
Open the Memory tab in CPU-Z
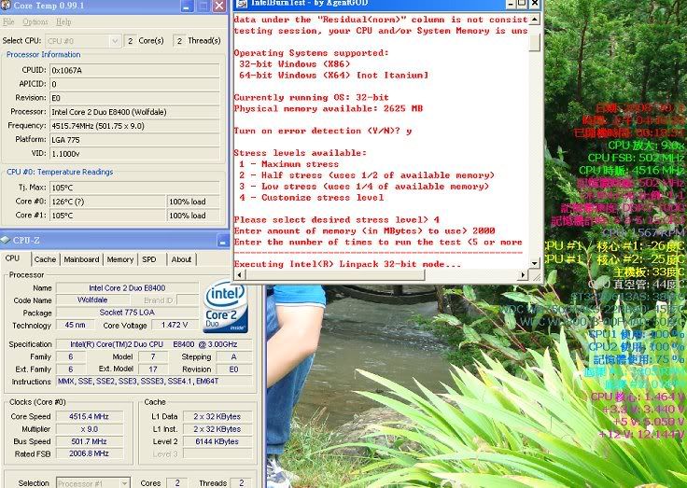(x=119, y=259)
